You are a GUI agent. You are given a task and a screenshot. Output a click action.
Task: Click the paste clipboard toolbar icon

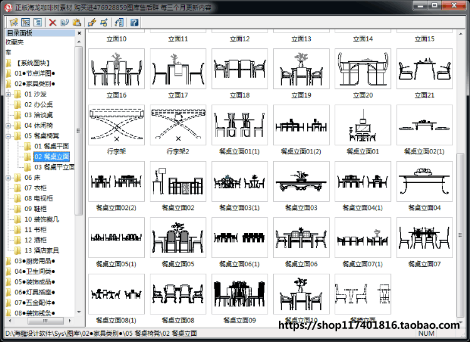[76, 22]
